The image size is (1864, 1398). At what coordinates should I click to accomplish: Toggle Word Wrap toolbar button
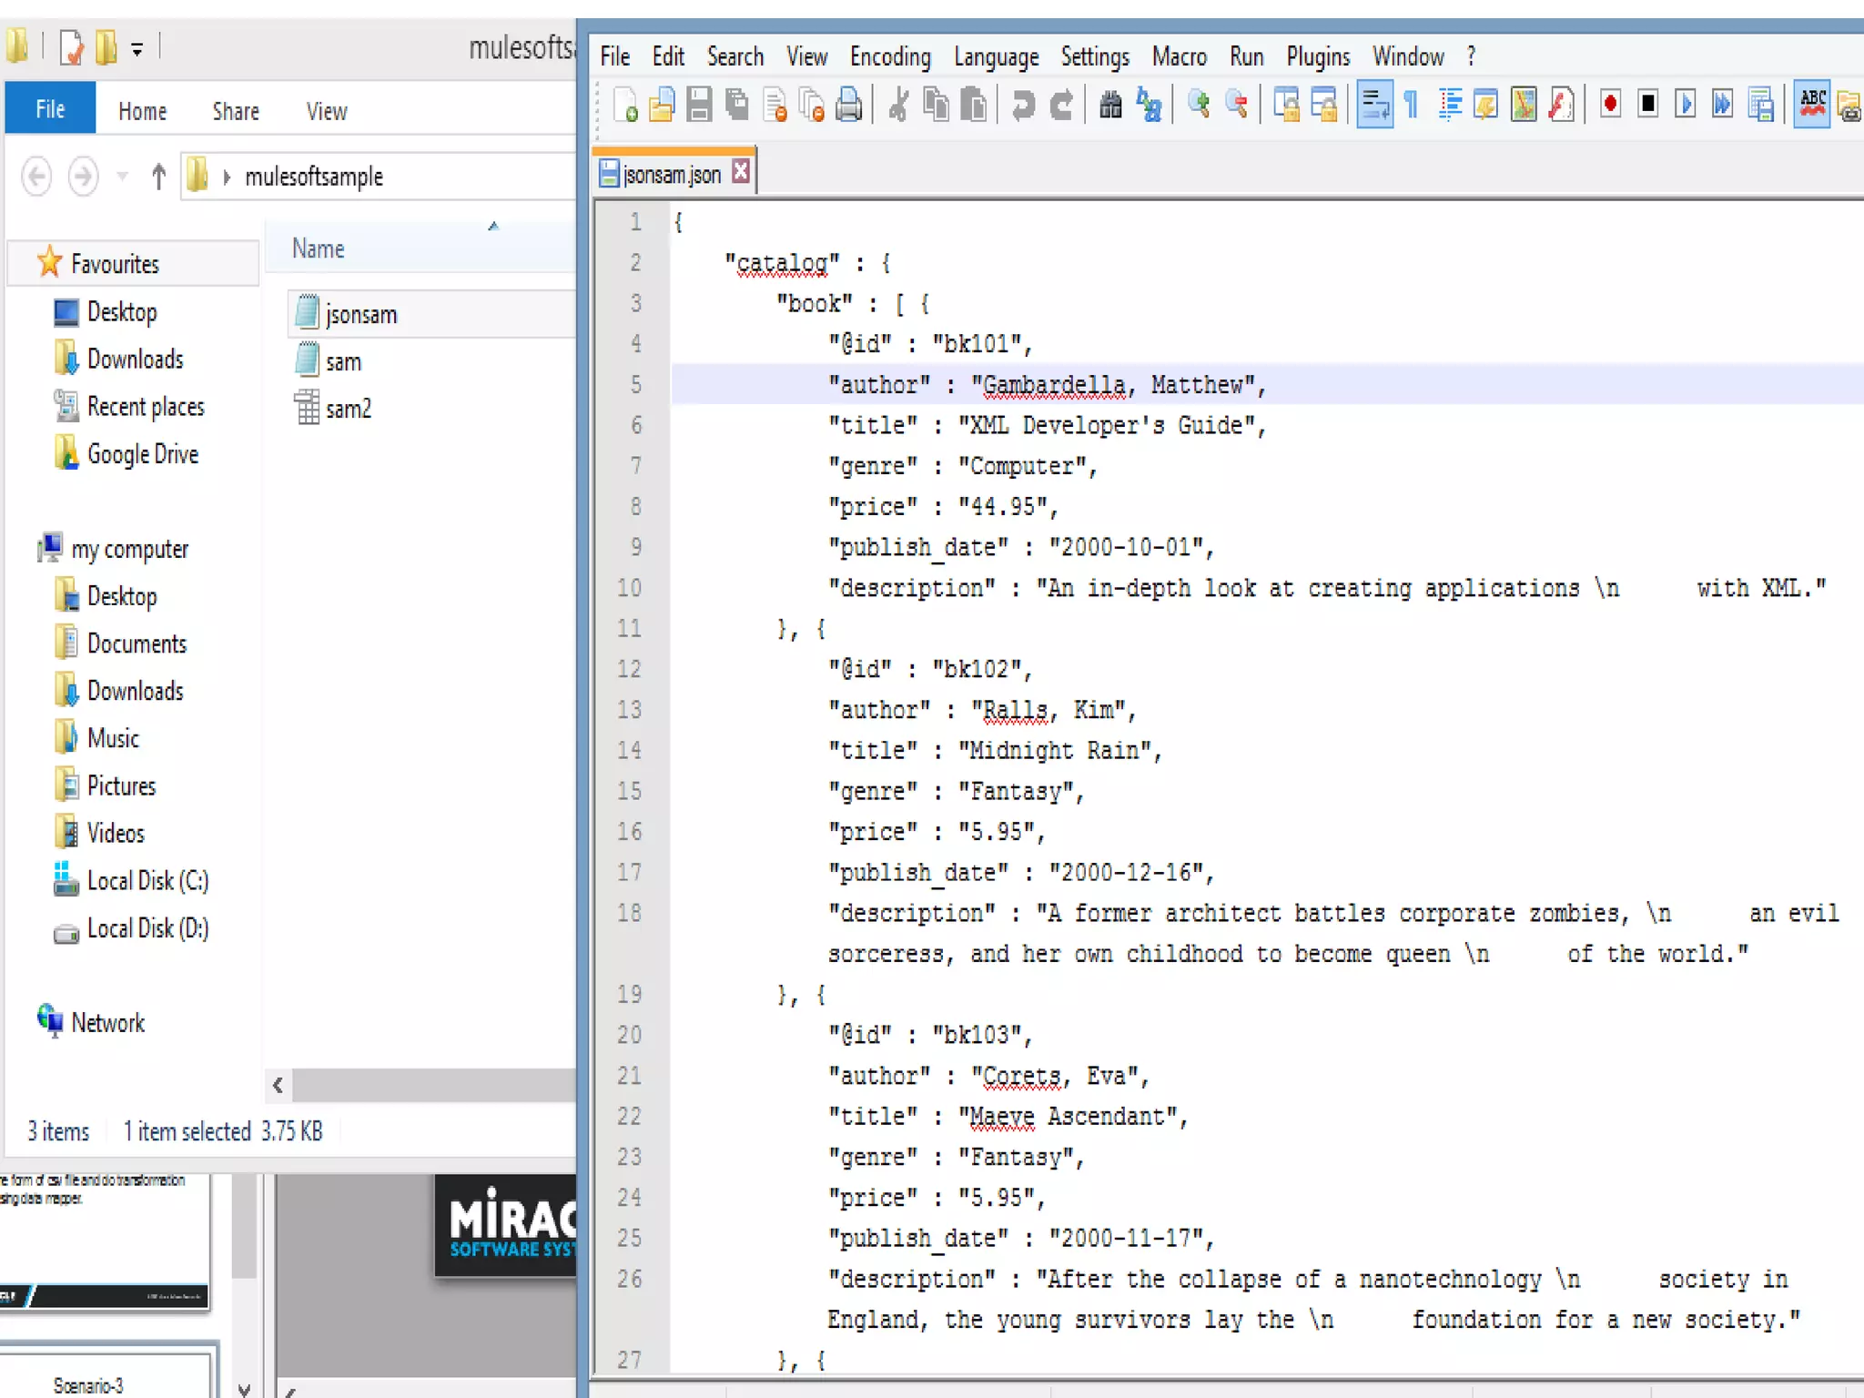(1374, 105)
